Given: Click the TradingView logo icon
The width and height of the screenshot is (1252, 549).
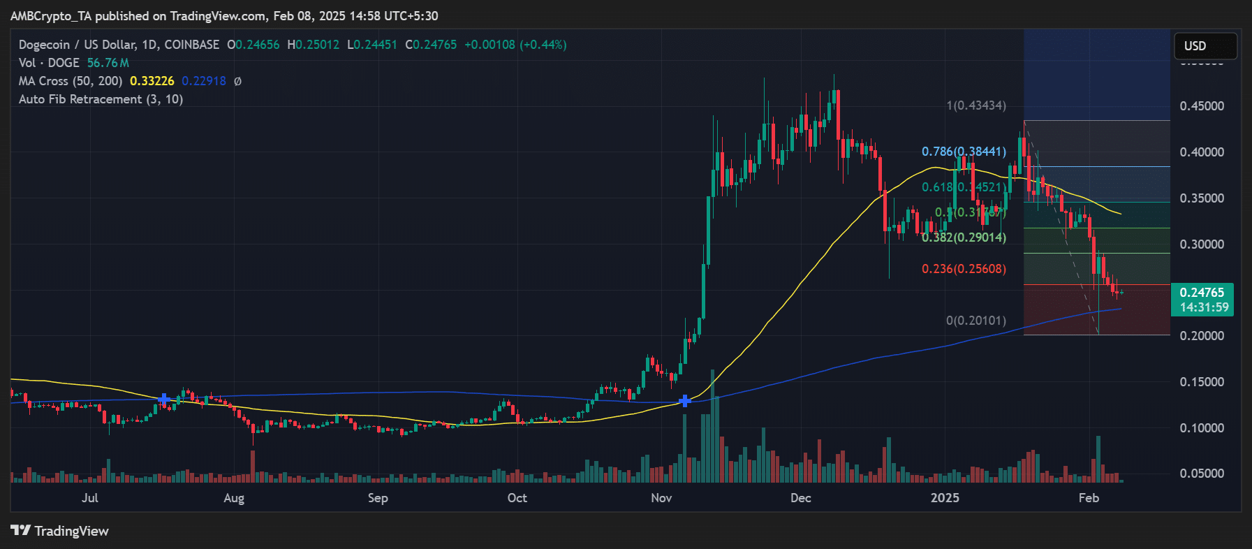Looking at the screenshot, I should (21, 531).
